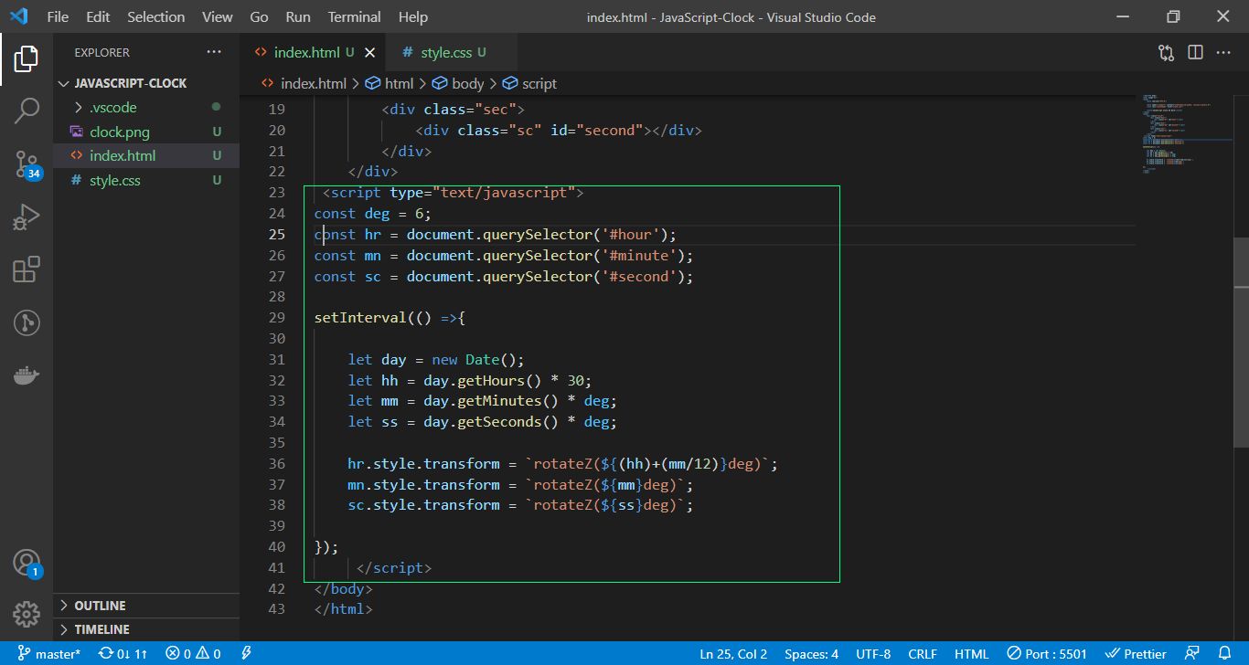Open Source Control view with 34 changes
Viewport: 1249px width, 665px height.
[x=27, y=164]
